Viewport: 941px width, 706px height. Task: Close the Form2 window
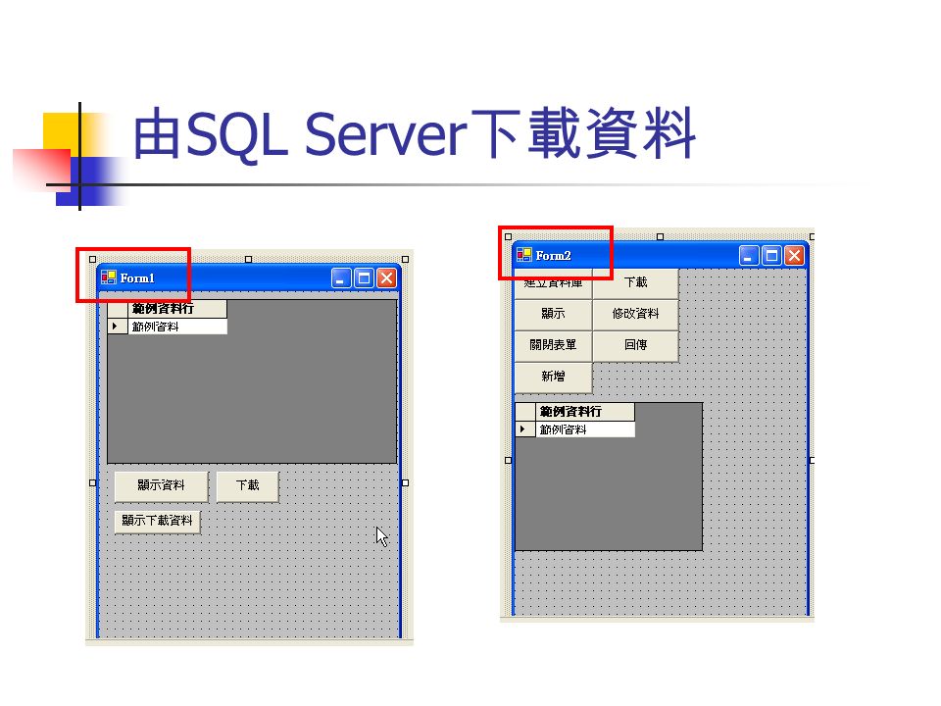pyautogui.click(x=794, y=256)
